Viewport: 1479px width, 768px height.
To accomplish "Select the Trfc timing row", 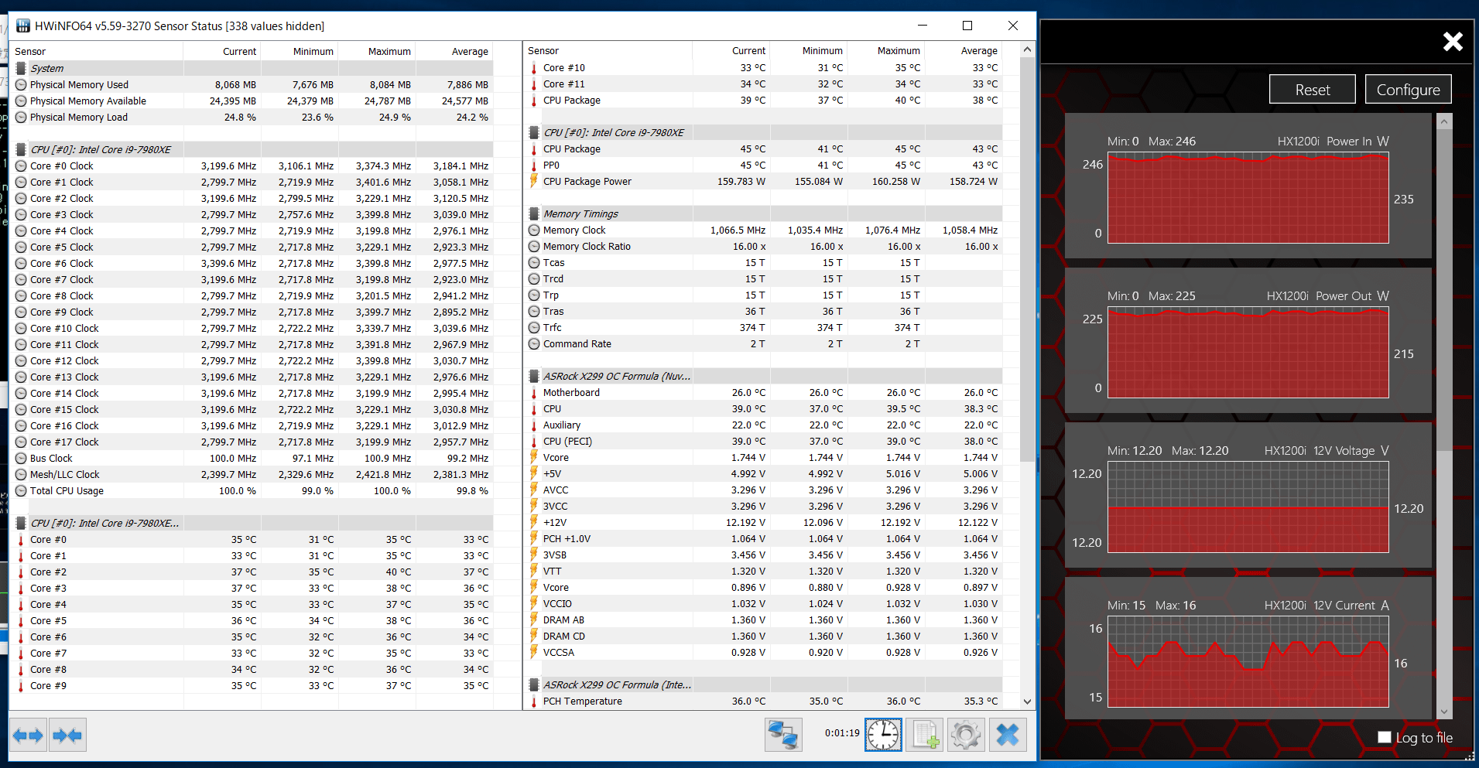I will [764, 327].
